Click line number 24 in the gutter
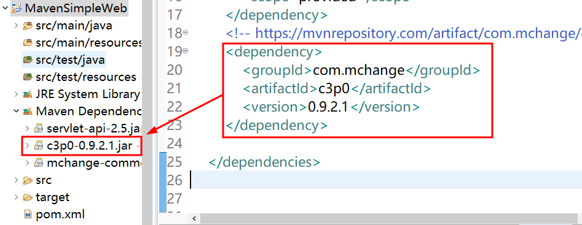The width and height of the screenshot is (582, 225). pyautogui.click(x=175, y=143)
